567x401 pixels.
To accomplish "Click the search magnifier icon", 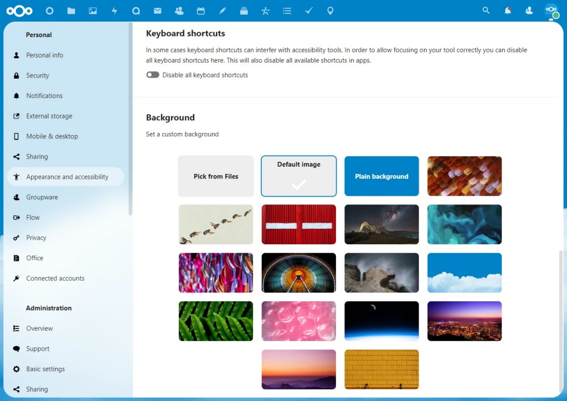I will click(x=486, y=11).
